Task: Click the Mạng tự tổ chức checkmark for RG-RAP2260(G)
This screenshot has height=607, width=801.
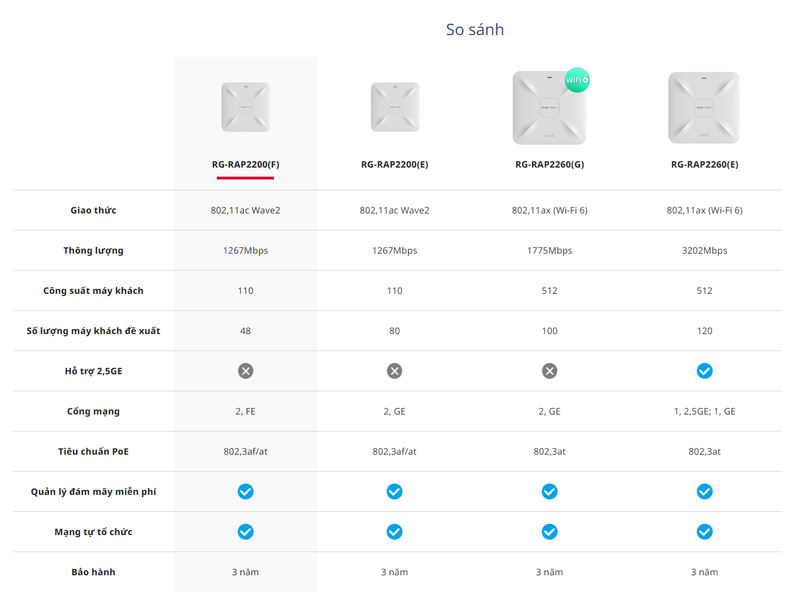Action: pyautogui.click(x=550, y=532)
